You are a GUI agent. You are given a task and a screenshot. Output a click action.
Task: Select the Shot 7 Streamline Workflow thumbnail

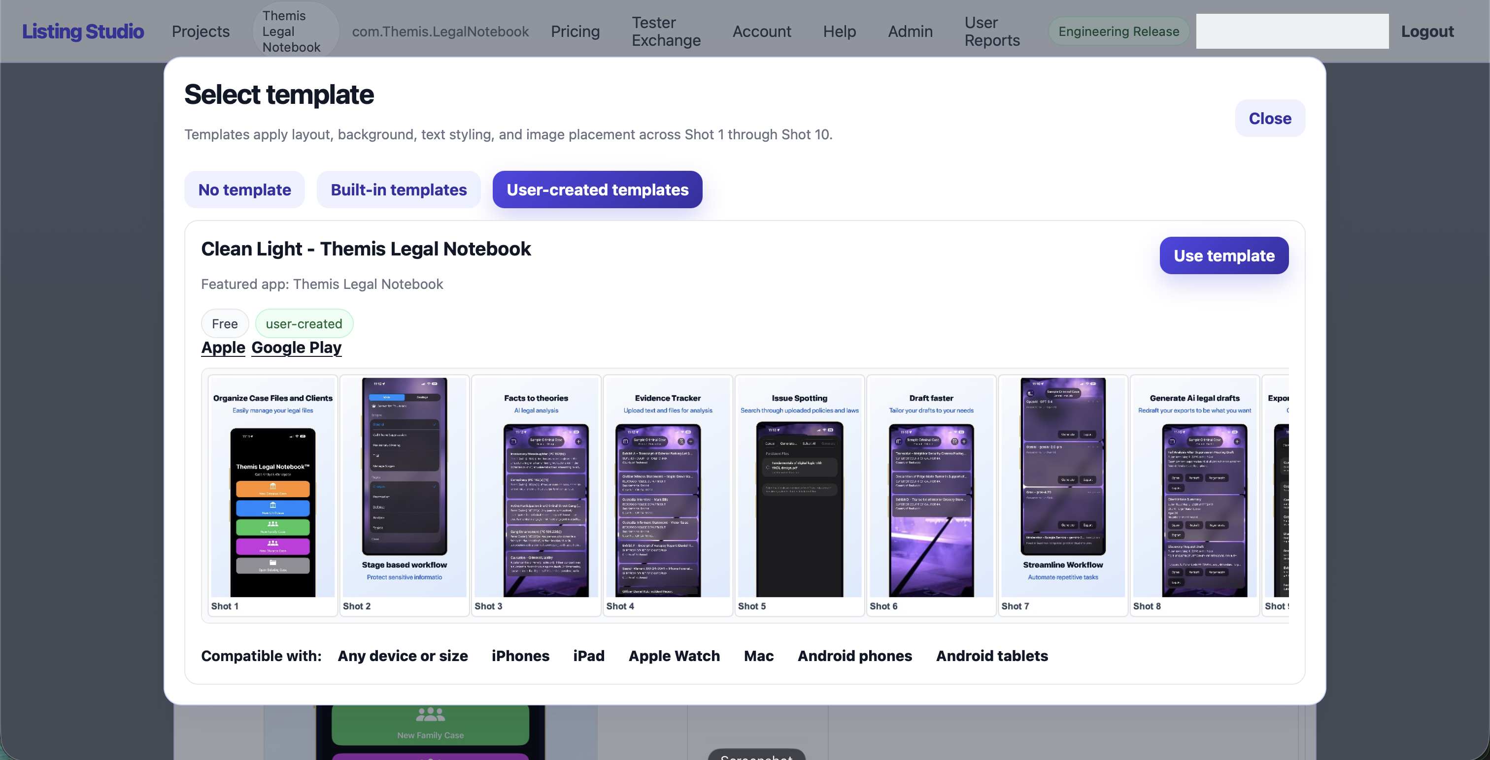(x=1062, y=495)
